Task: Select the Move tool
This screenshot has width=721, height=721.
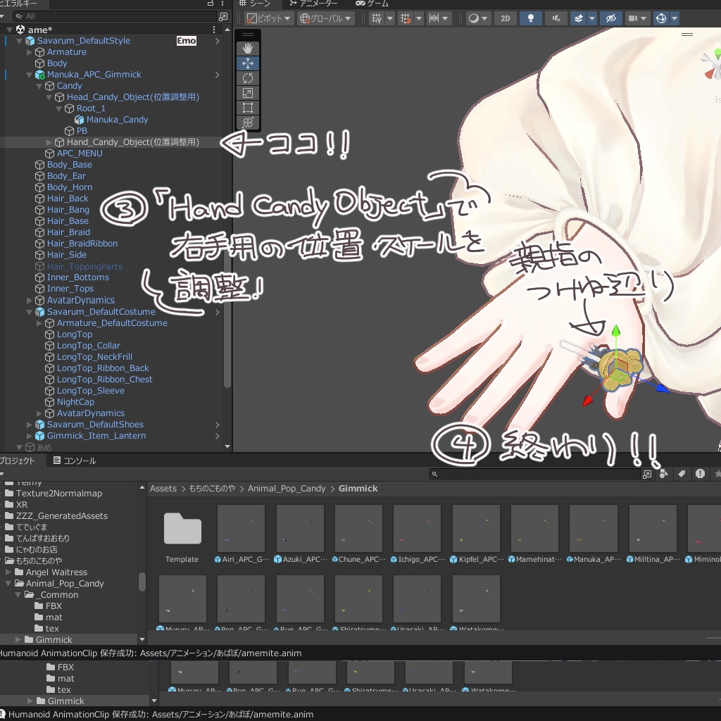Action: click(249, 63)
